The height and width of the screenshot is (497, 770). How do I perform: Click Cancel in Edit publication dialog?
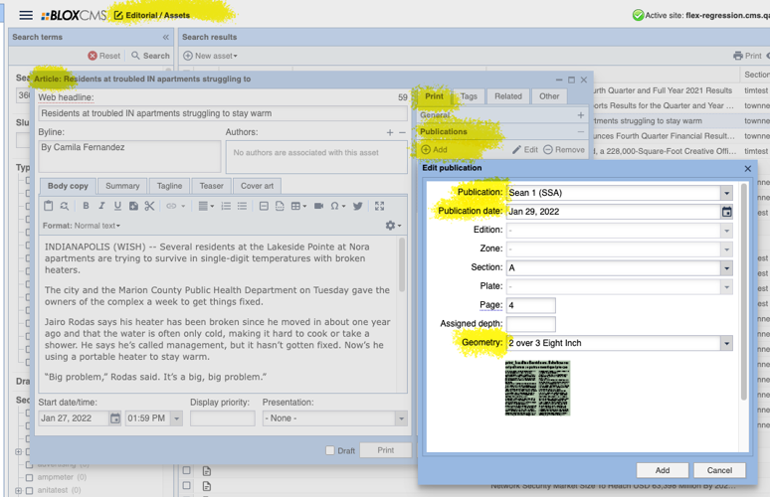(718, 470)
